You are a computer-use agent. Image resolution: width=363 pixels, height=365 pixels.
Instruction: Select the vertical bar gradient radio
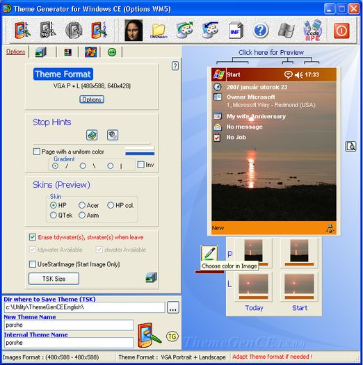[111, 166]
